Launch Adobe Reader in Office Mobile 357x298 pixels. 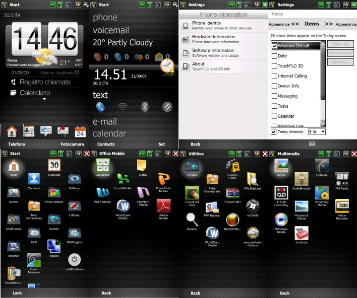tap(163, 206)
